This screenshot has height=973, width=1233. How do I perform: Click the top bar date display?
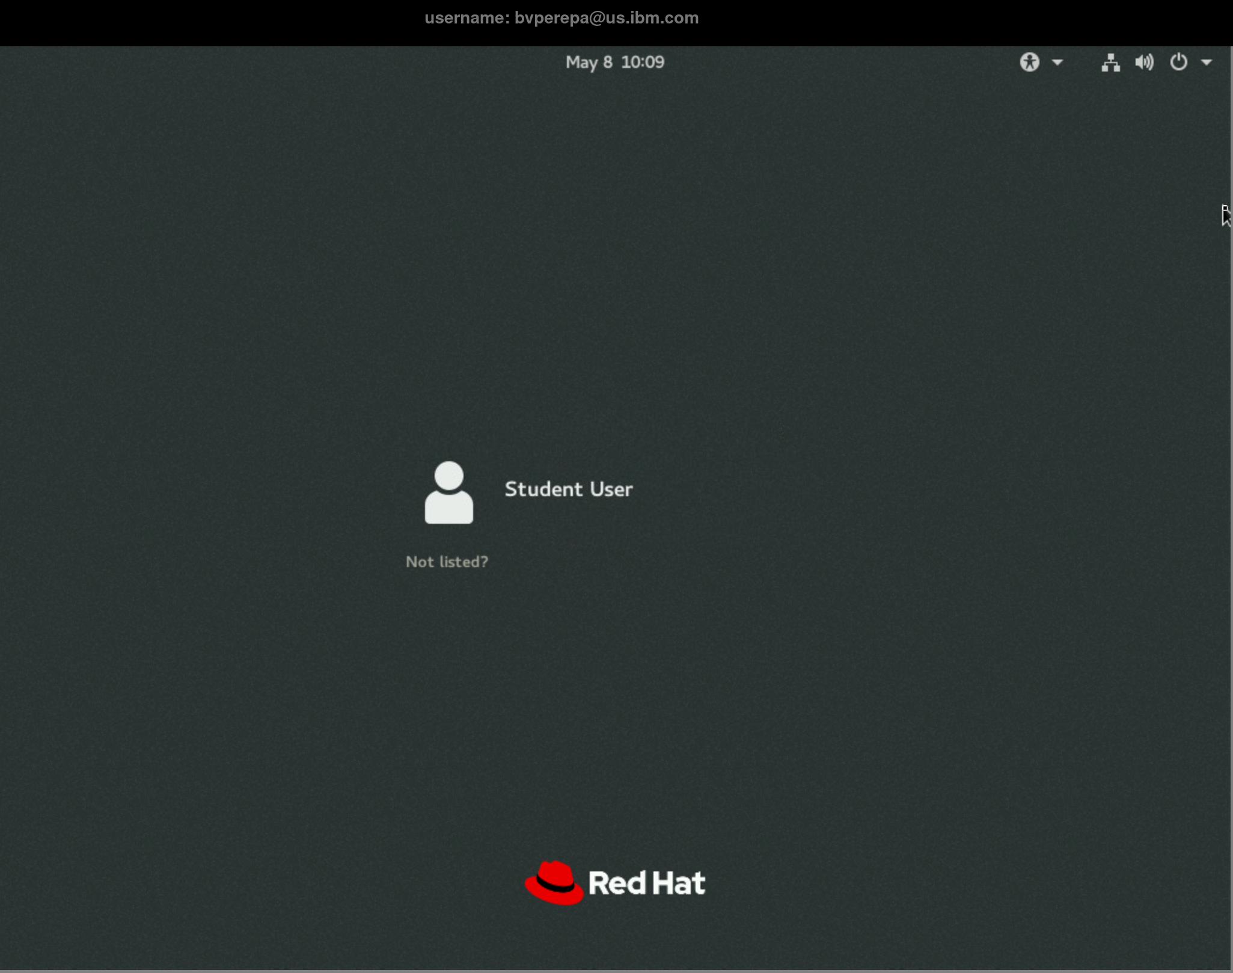click(614, 62)
